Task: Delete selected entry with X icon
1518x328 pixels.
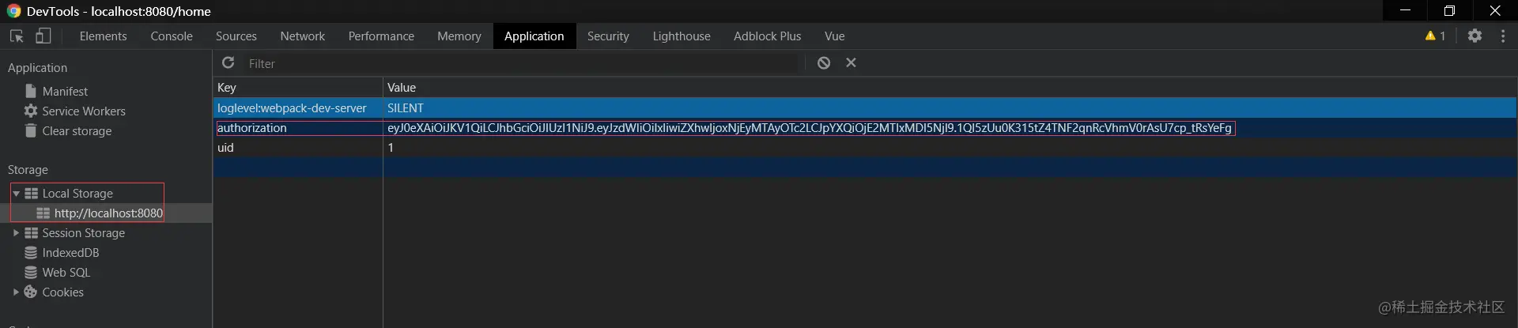Action: [x=852, y=62]
